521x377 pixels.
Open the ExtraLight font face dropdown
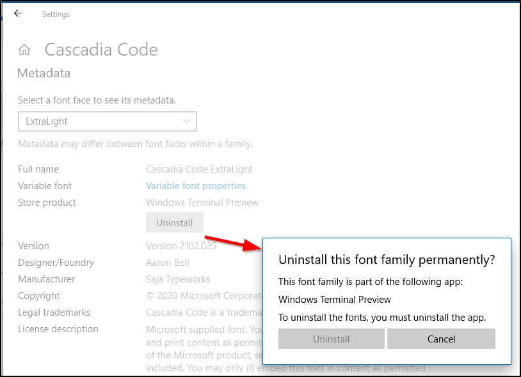click(x=107, y=121)
